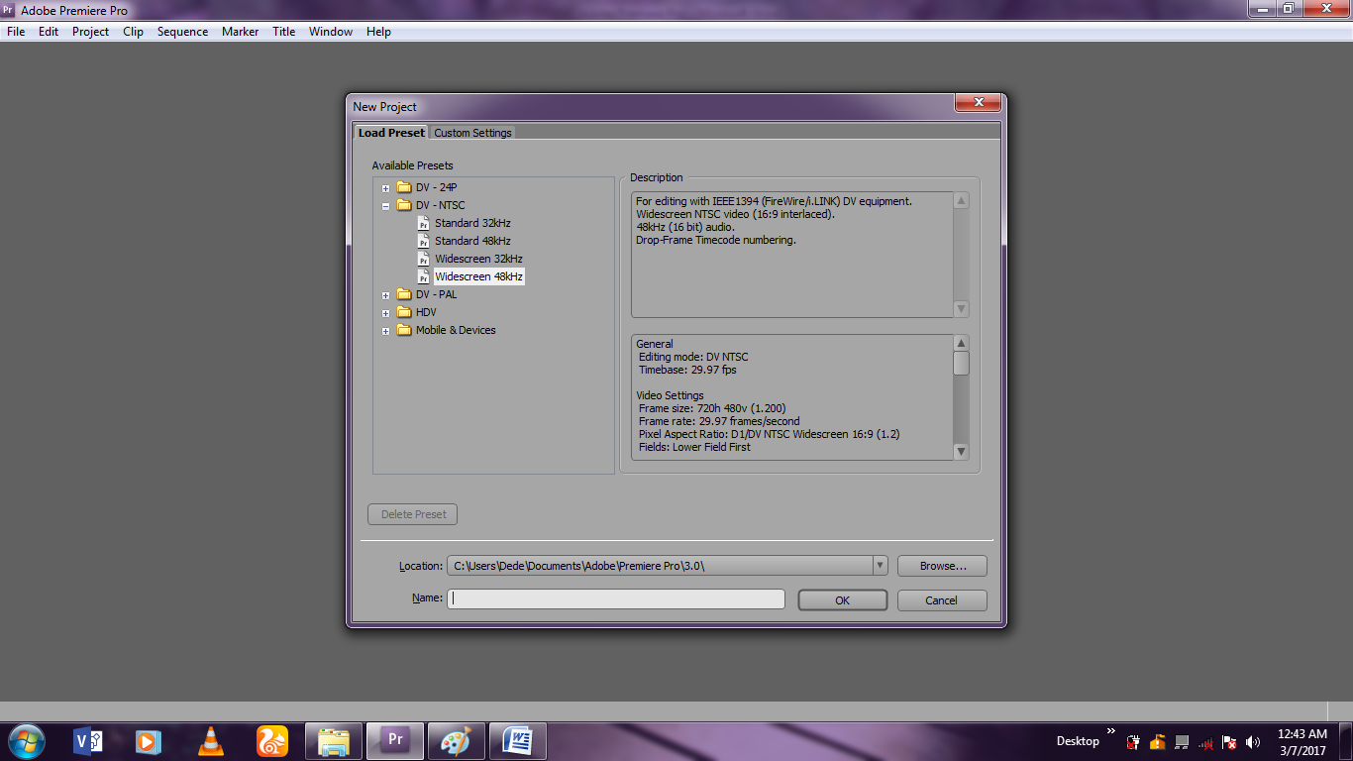This screenshot has height=761, width=1353.
Task: Click the Mobile & Devices folder icon
Action: (x=403, y=330)
